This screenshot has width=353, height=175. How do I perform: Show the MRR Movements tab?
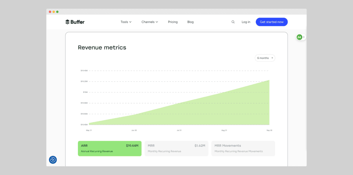pos(243,148)
